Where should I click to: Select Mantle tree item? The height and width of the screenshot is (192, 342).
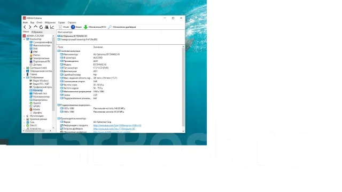coord(35,109)
